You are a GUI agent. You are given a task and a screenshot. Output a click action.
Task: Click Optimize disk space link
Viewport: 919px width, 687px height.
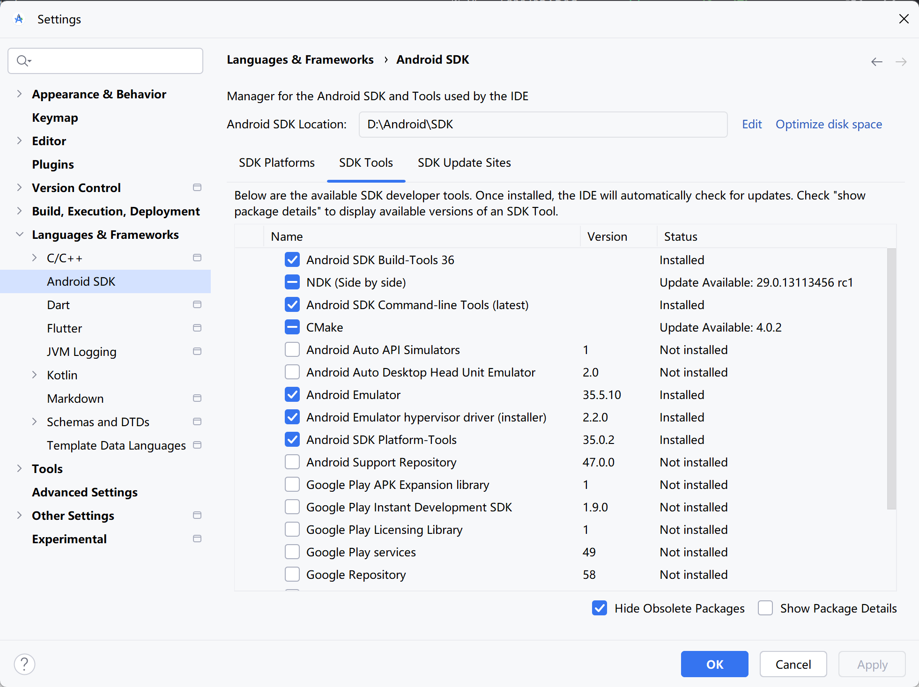tap(828, 124)
